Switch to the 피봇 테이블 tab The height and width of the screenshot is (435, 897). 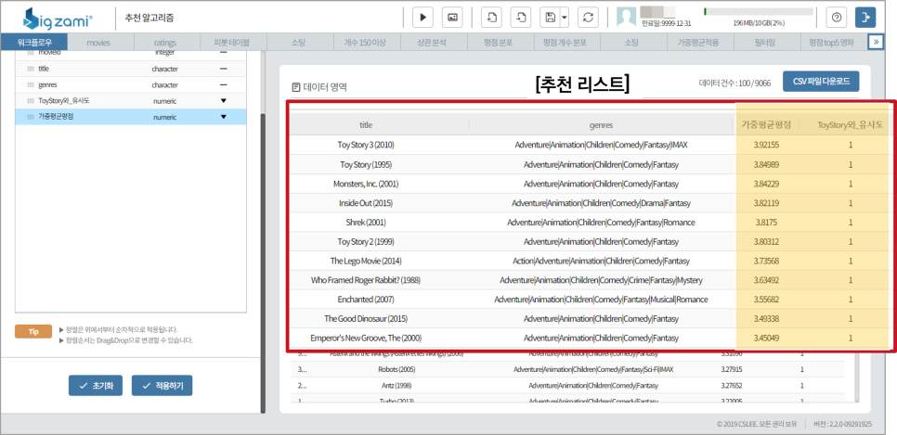(232, 43)
